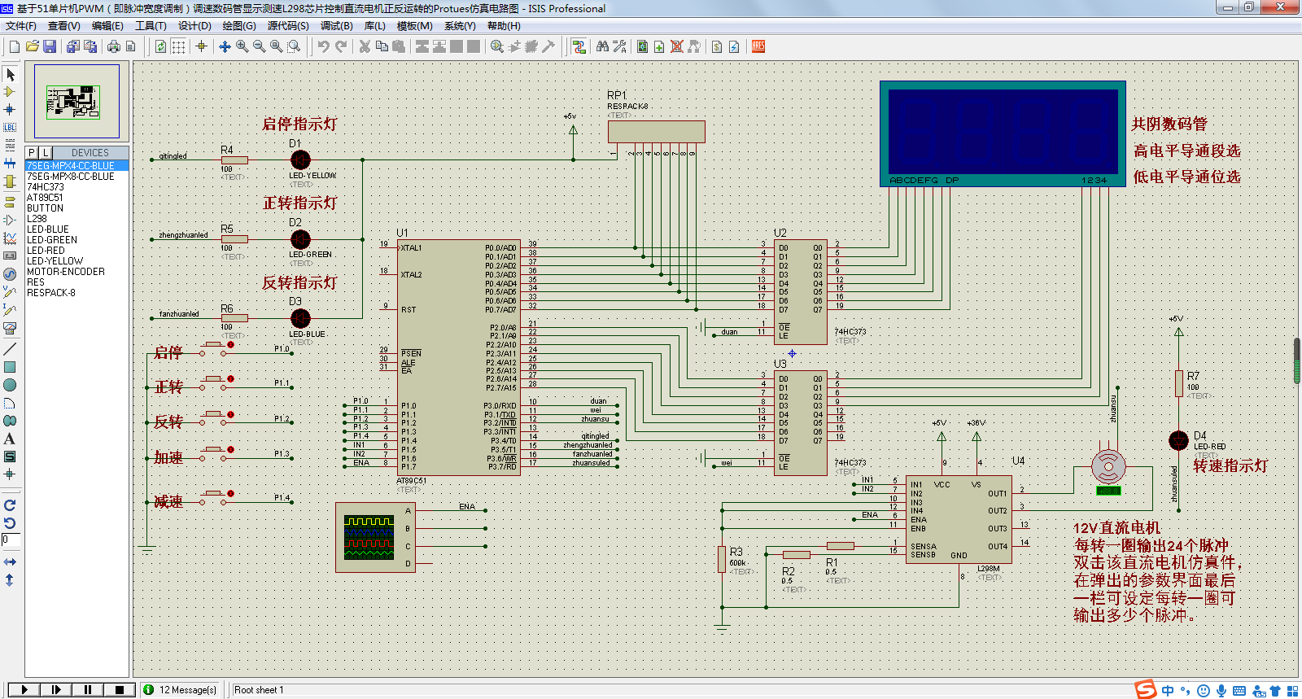
Task: Click the vertical scrollbar handle
Action: pos(1297,360)
